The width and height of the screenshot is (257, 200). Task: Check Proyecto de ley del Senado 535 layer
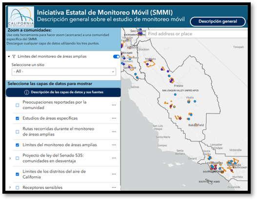point(18,158)
